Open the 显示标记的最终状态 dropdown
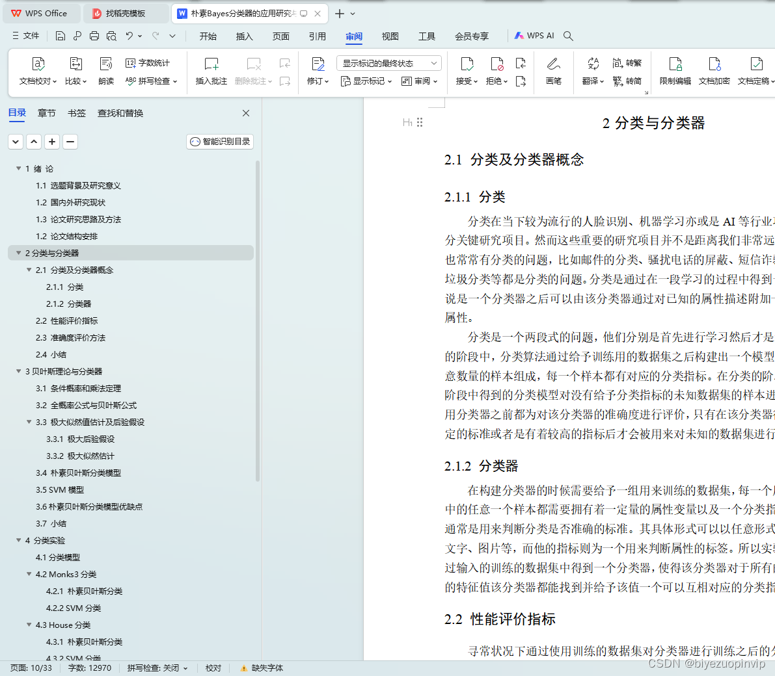Screen dimensions: 775x676 [389, 63]
